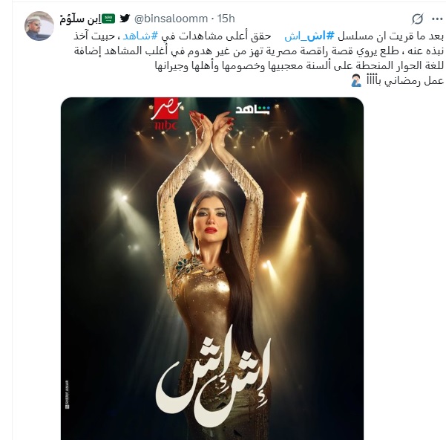Click the MBC Masr logo on the poster
Viewport: 446px width, 440px height.
166,114
